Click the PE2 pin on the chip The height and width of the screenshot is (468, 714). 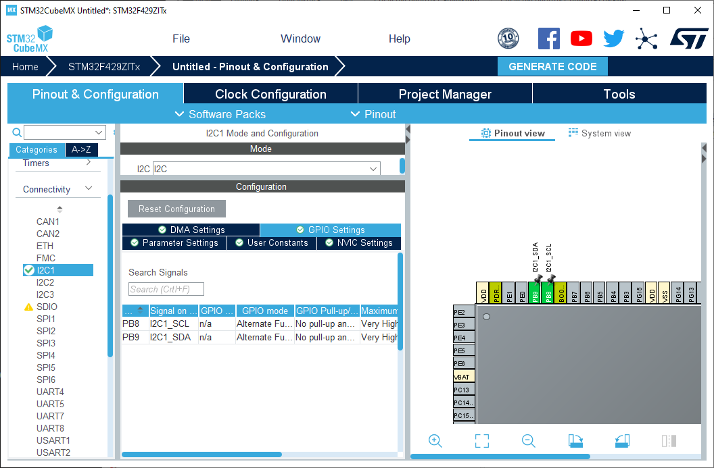[464, 312]
